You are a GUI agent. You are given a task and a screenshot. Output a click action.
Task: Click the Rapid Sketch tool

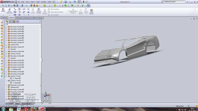pos(91,12)
